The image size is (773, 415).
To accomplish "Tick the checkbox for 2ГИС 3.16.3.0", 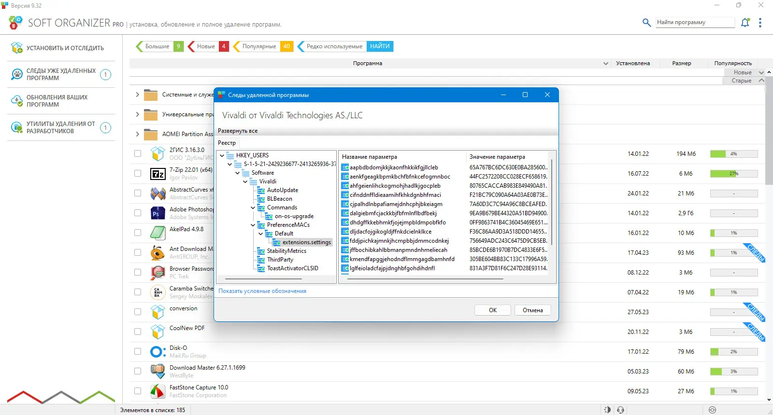I will [x=138, y=154].
